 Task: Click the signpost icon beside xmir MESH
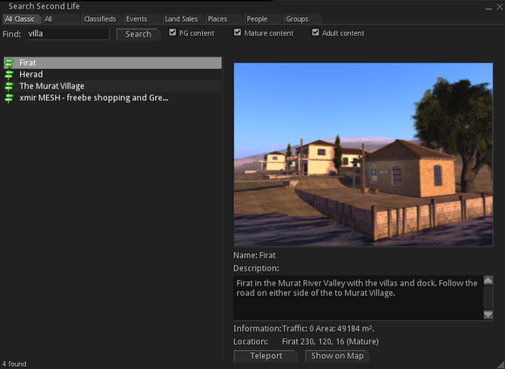tap(9, 97)
